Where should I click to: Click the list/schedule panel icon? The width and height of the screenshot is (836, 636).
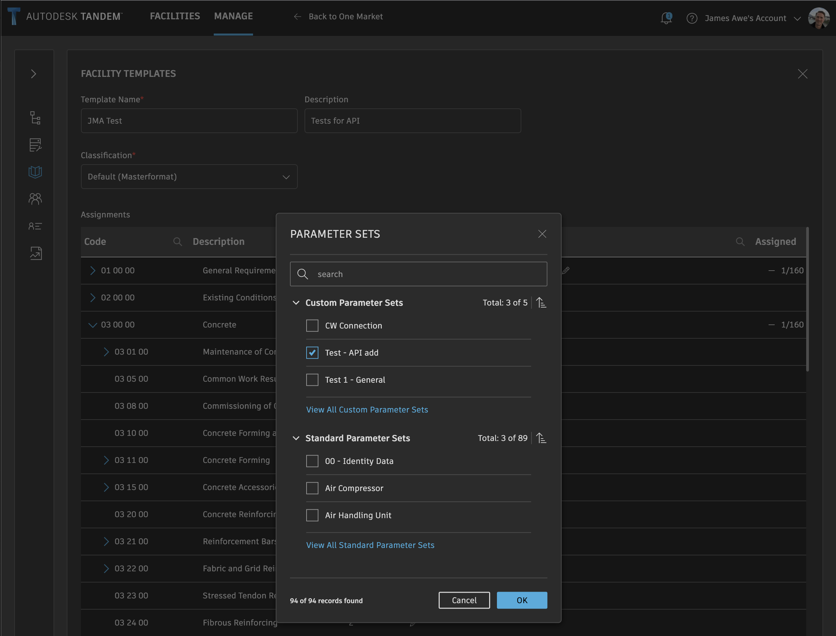tap(35, 144)
